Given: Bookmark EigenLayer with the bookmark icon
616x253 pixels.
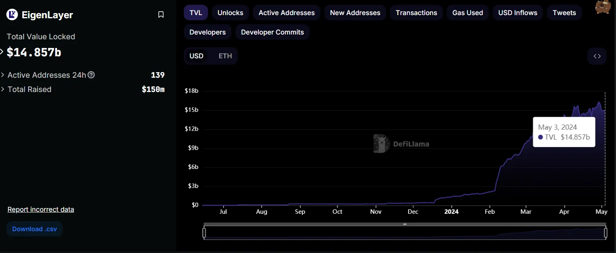Looking at the screenshot, I should pyautogui.click(x=161, y=15).
